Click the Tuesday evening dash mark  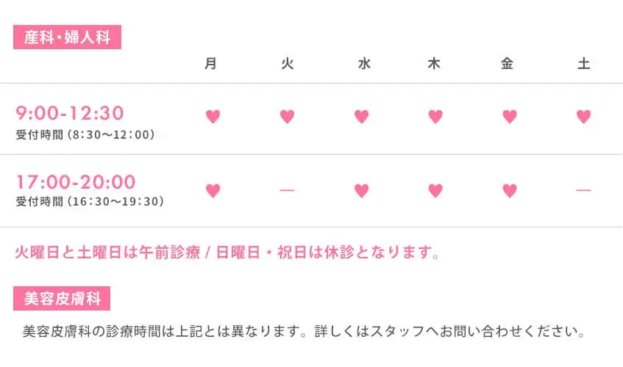tap(287, 191)
